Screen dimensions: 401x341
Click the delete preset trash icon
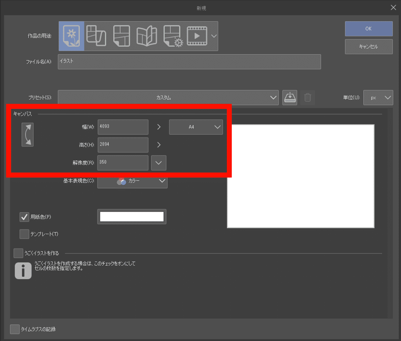(x=308, y=98)
